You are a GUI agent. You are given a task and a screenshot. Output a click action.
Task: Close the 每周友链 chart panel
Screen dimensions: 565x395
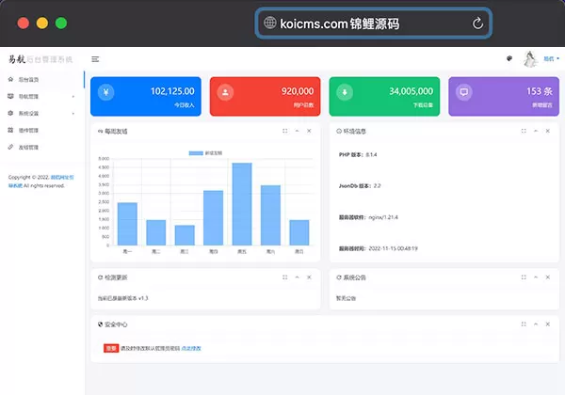pyautogui.click(x=309, y=131)
